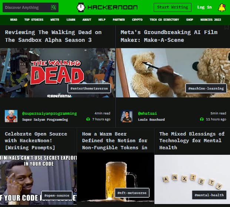Screen dimensions: 230x207
Task: Open @whatsai profile link
Action: (x=147, y=113)
